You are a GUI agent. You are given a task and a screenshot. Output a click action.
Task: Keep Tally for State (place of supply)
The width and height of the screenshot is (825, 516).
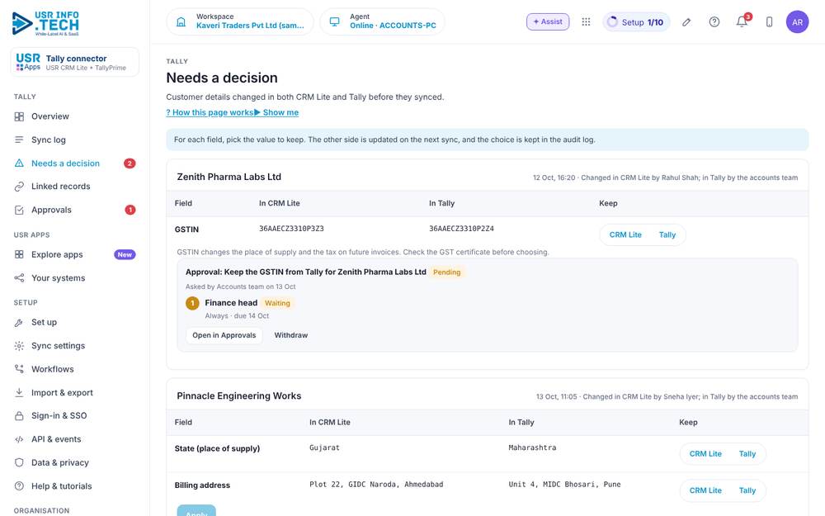click(747, 454)
